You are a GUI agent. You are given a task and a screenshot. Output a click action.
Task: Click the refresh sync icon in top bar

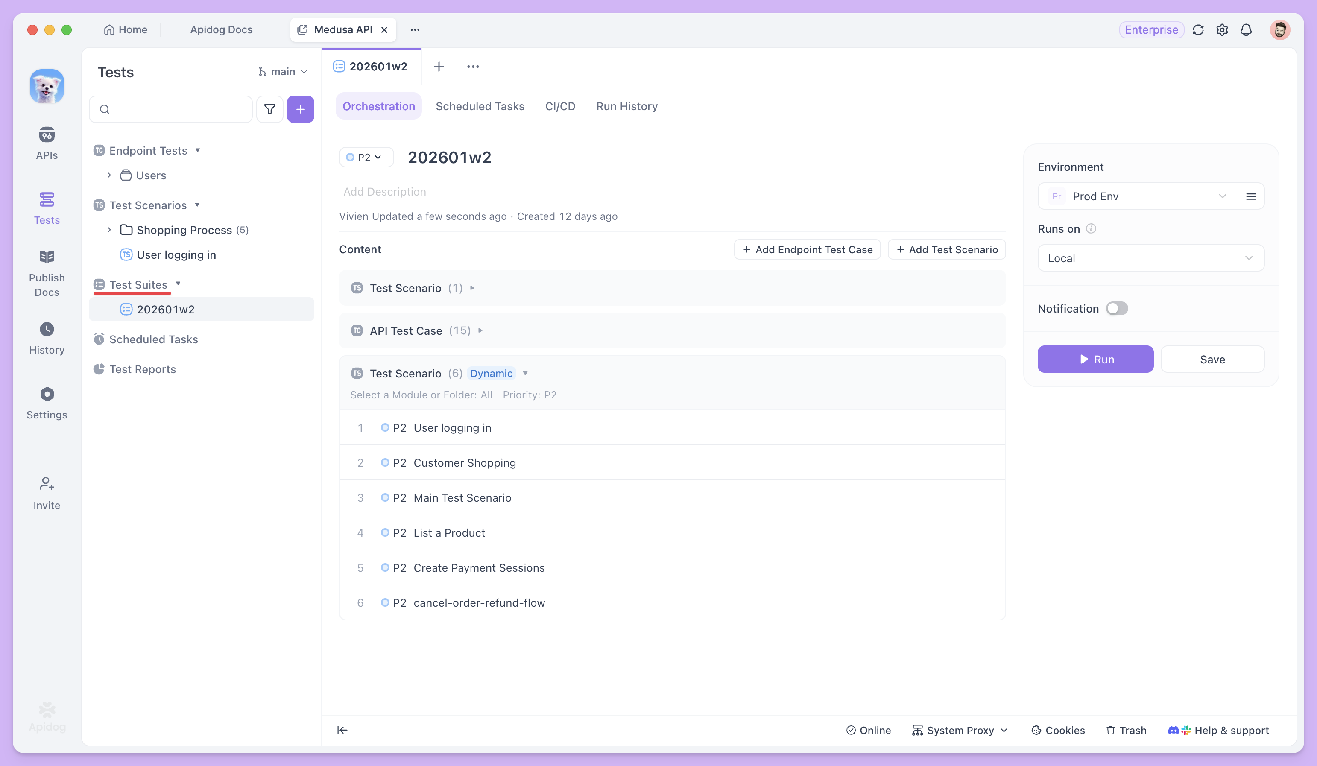tap(1198, 30)
